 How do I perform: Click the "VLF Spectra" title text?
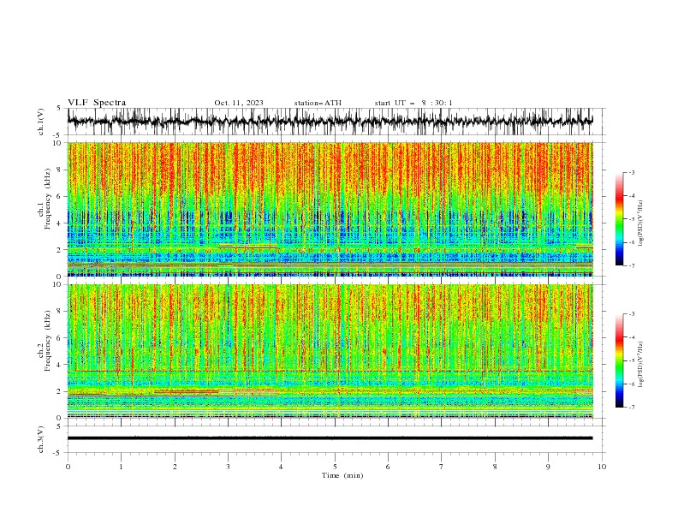click(97, 103)
